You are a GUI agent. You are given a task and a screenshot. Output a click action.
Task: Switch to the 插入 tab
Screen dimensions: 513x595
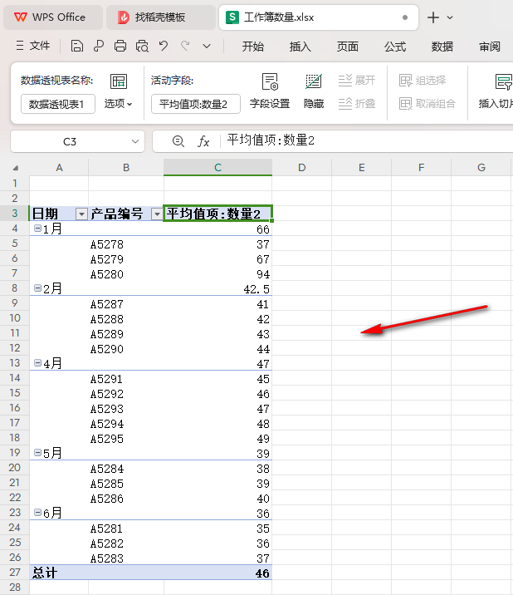[x=300, y=47]
